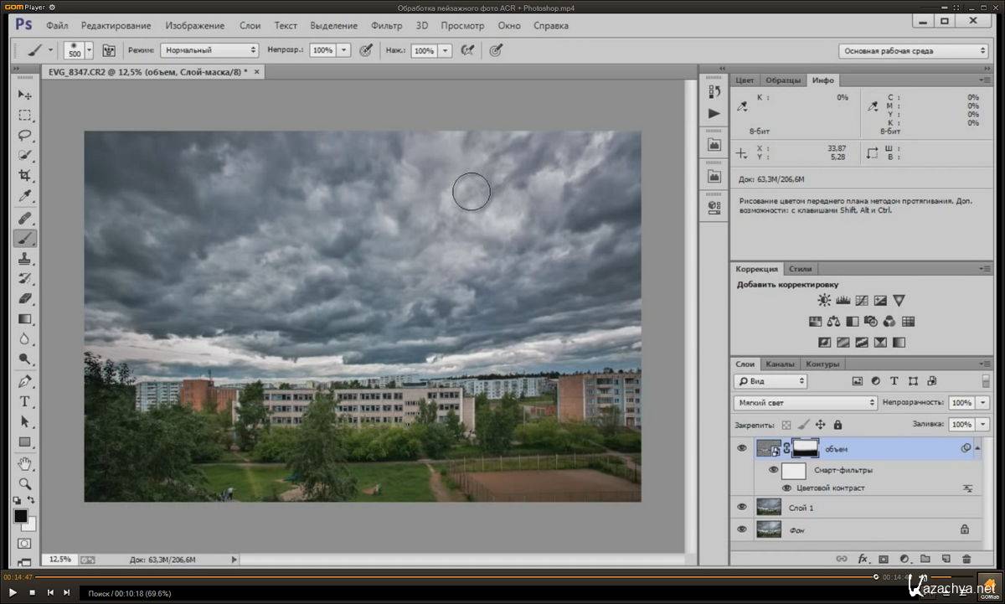Click the delete layer trash icon

pyautogui.click(x=966, y=559)
